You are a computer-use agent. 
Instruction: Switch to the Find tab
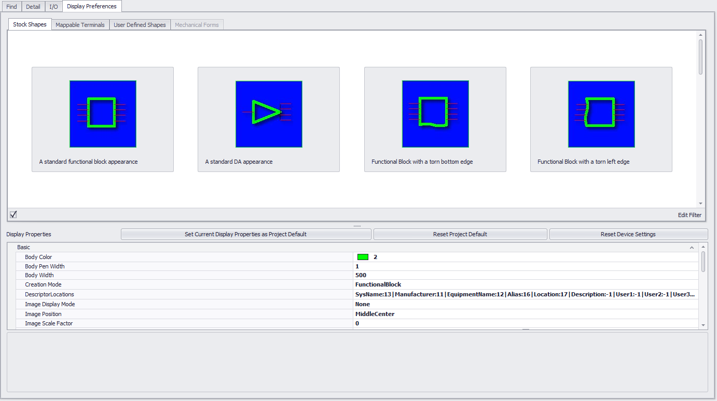[x=11, y=7]
